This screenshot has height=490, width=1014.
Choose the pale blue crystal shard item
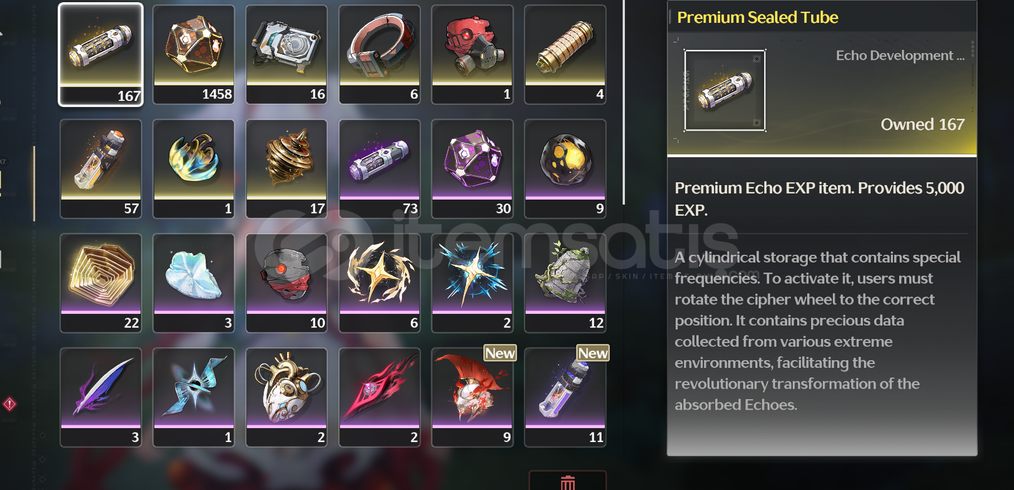tap(193, 283)
